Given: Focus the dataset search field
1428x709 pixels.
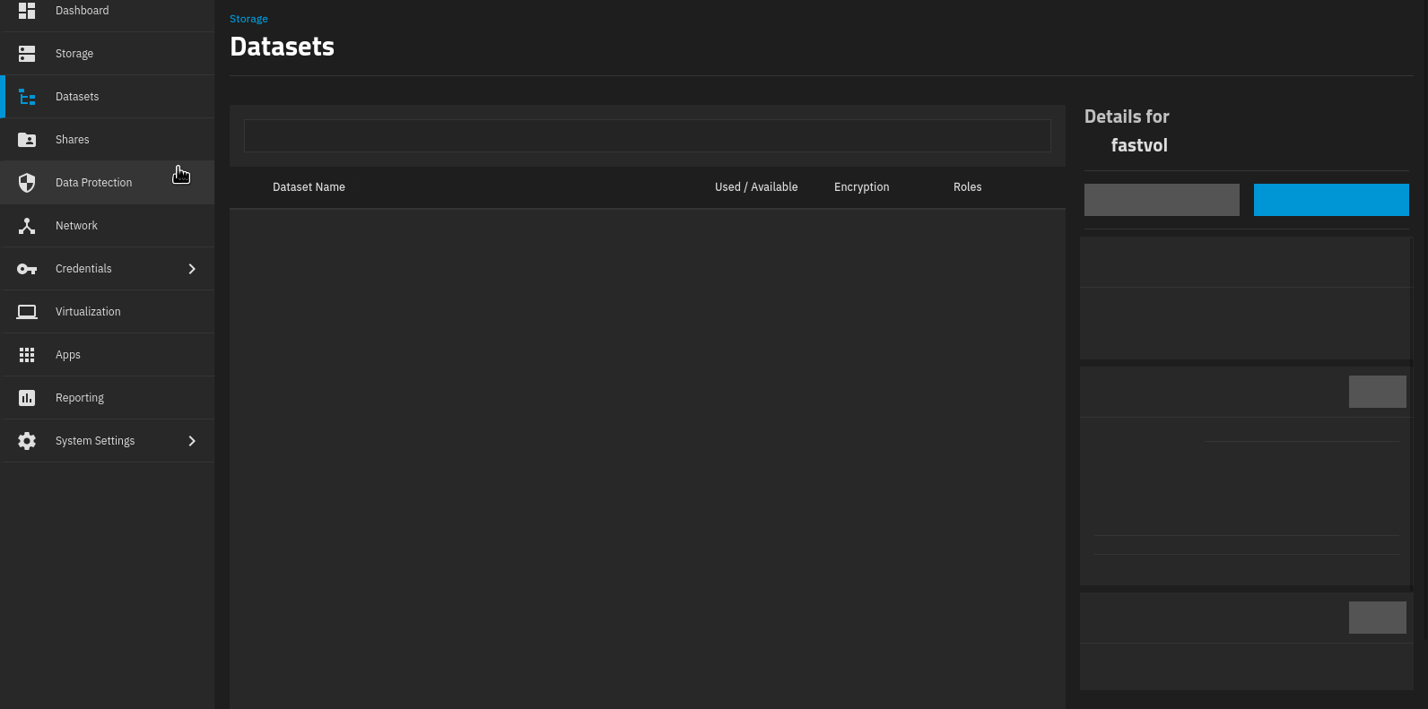Looking at the screenshot, I should (648, 136).
